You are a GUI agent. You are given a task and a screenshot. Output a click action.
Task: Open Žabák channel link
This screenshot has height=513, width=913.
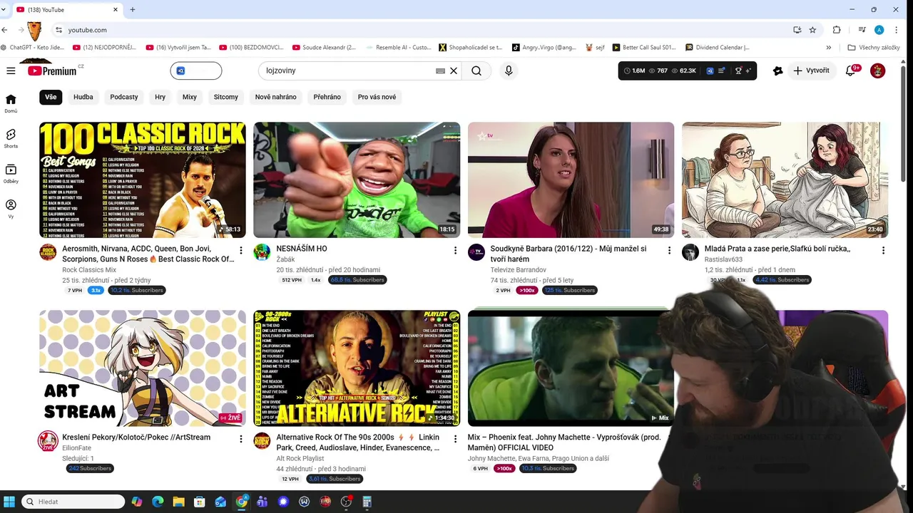(285, 259)
